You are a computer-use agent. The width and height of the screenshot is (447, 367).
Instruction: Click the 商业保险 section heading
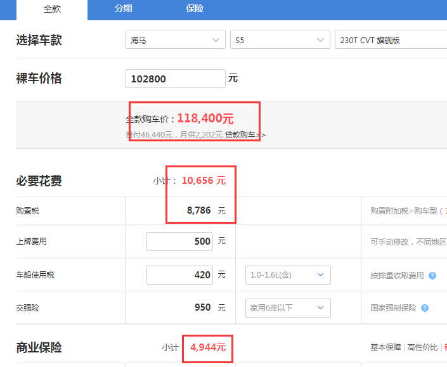(39, 347)
